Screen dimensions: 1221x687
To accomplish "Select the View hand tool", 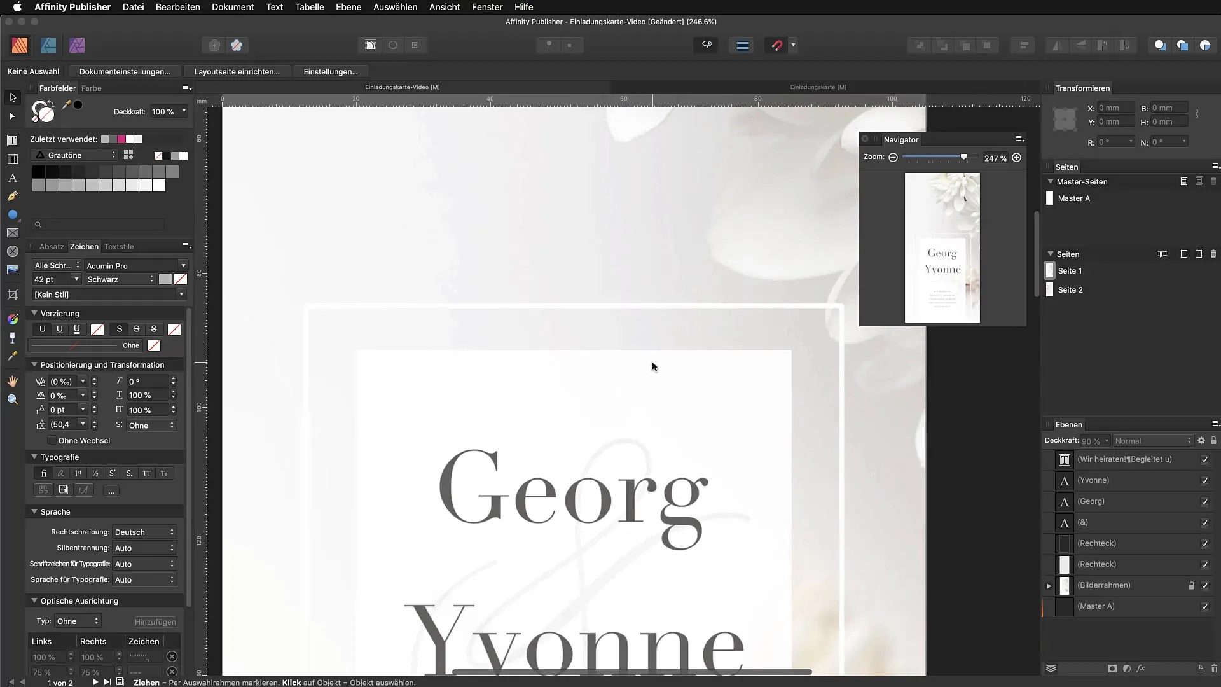I will click(x=13, y=380).
